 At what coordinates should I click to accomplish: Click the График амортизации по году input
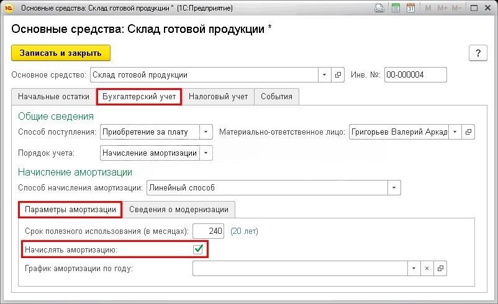click(x=300, y=269)
